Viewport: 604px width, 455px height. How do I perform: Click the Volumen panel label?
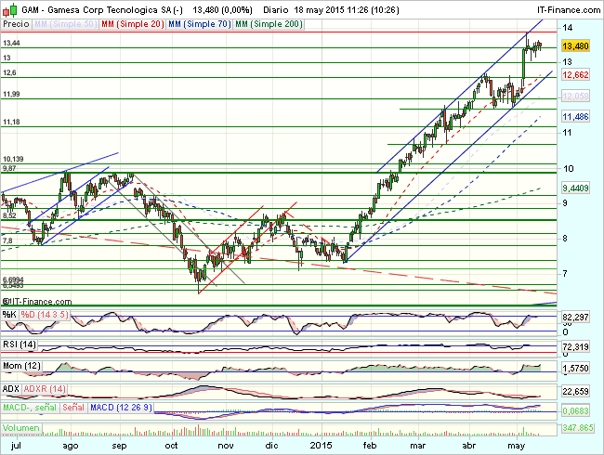[x=21, y=428]
